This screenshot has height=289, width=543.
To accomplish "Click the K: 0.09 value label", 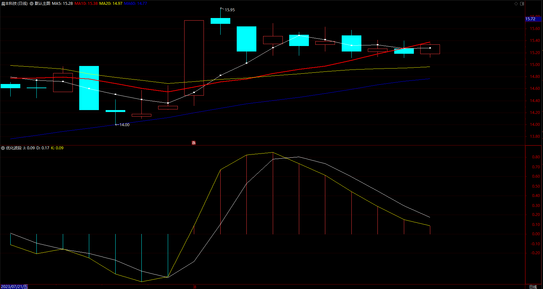I will [57, 148].
